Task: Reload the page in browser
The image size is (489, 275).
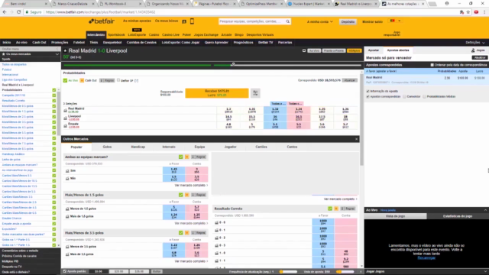Action: [x=18, y=12]
